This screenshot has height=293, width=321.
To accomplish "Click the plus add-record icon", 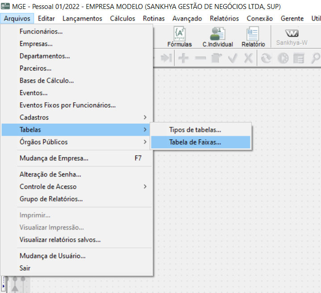I will coord(183,58).
